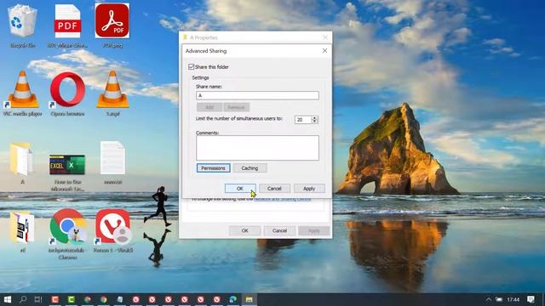Open the Caching settings button

(250, 168)
